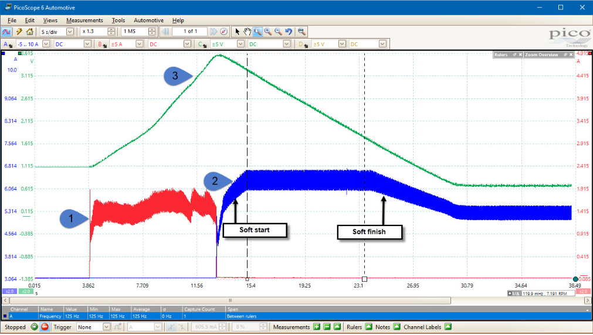The width and height of the screenshot is (593, 335).
Task: Open the 5 s/div timebase dropdown
Action: pos(70,32)
